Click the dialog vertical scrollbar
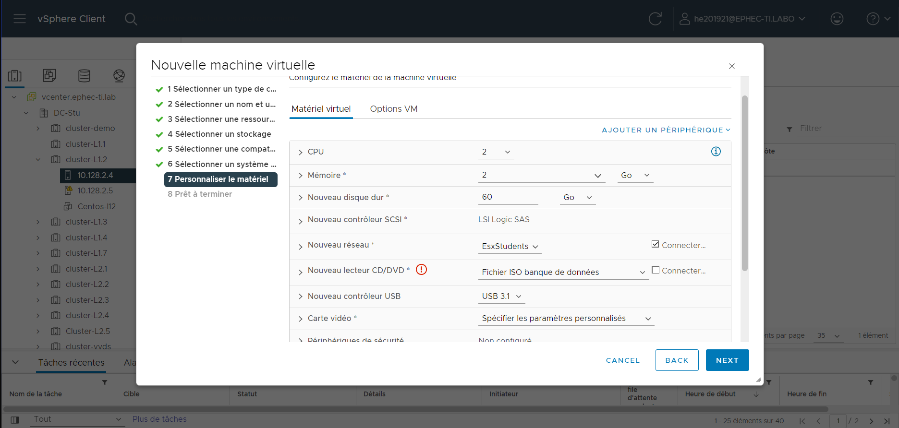 tap(744, 183)
